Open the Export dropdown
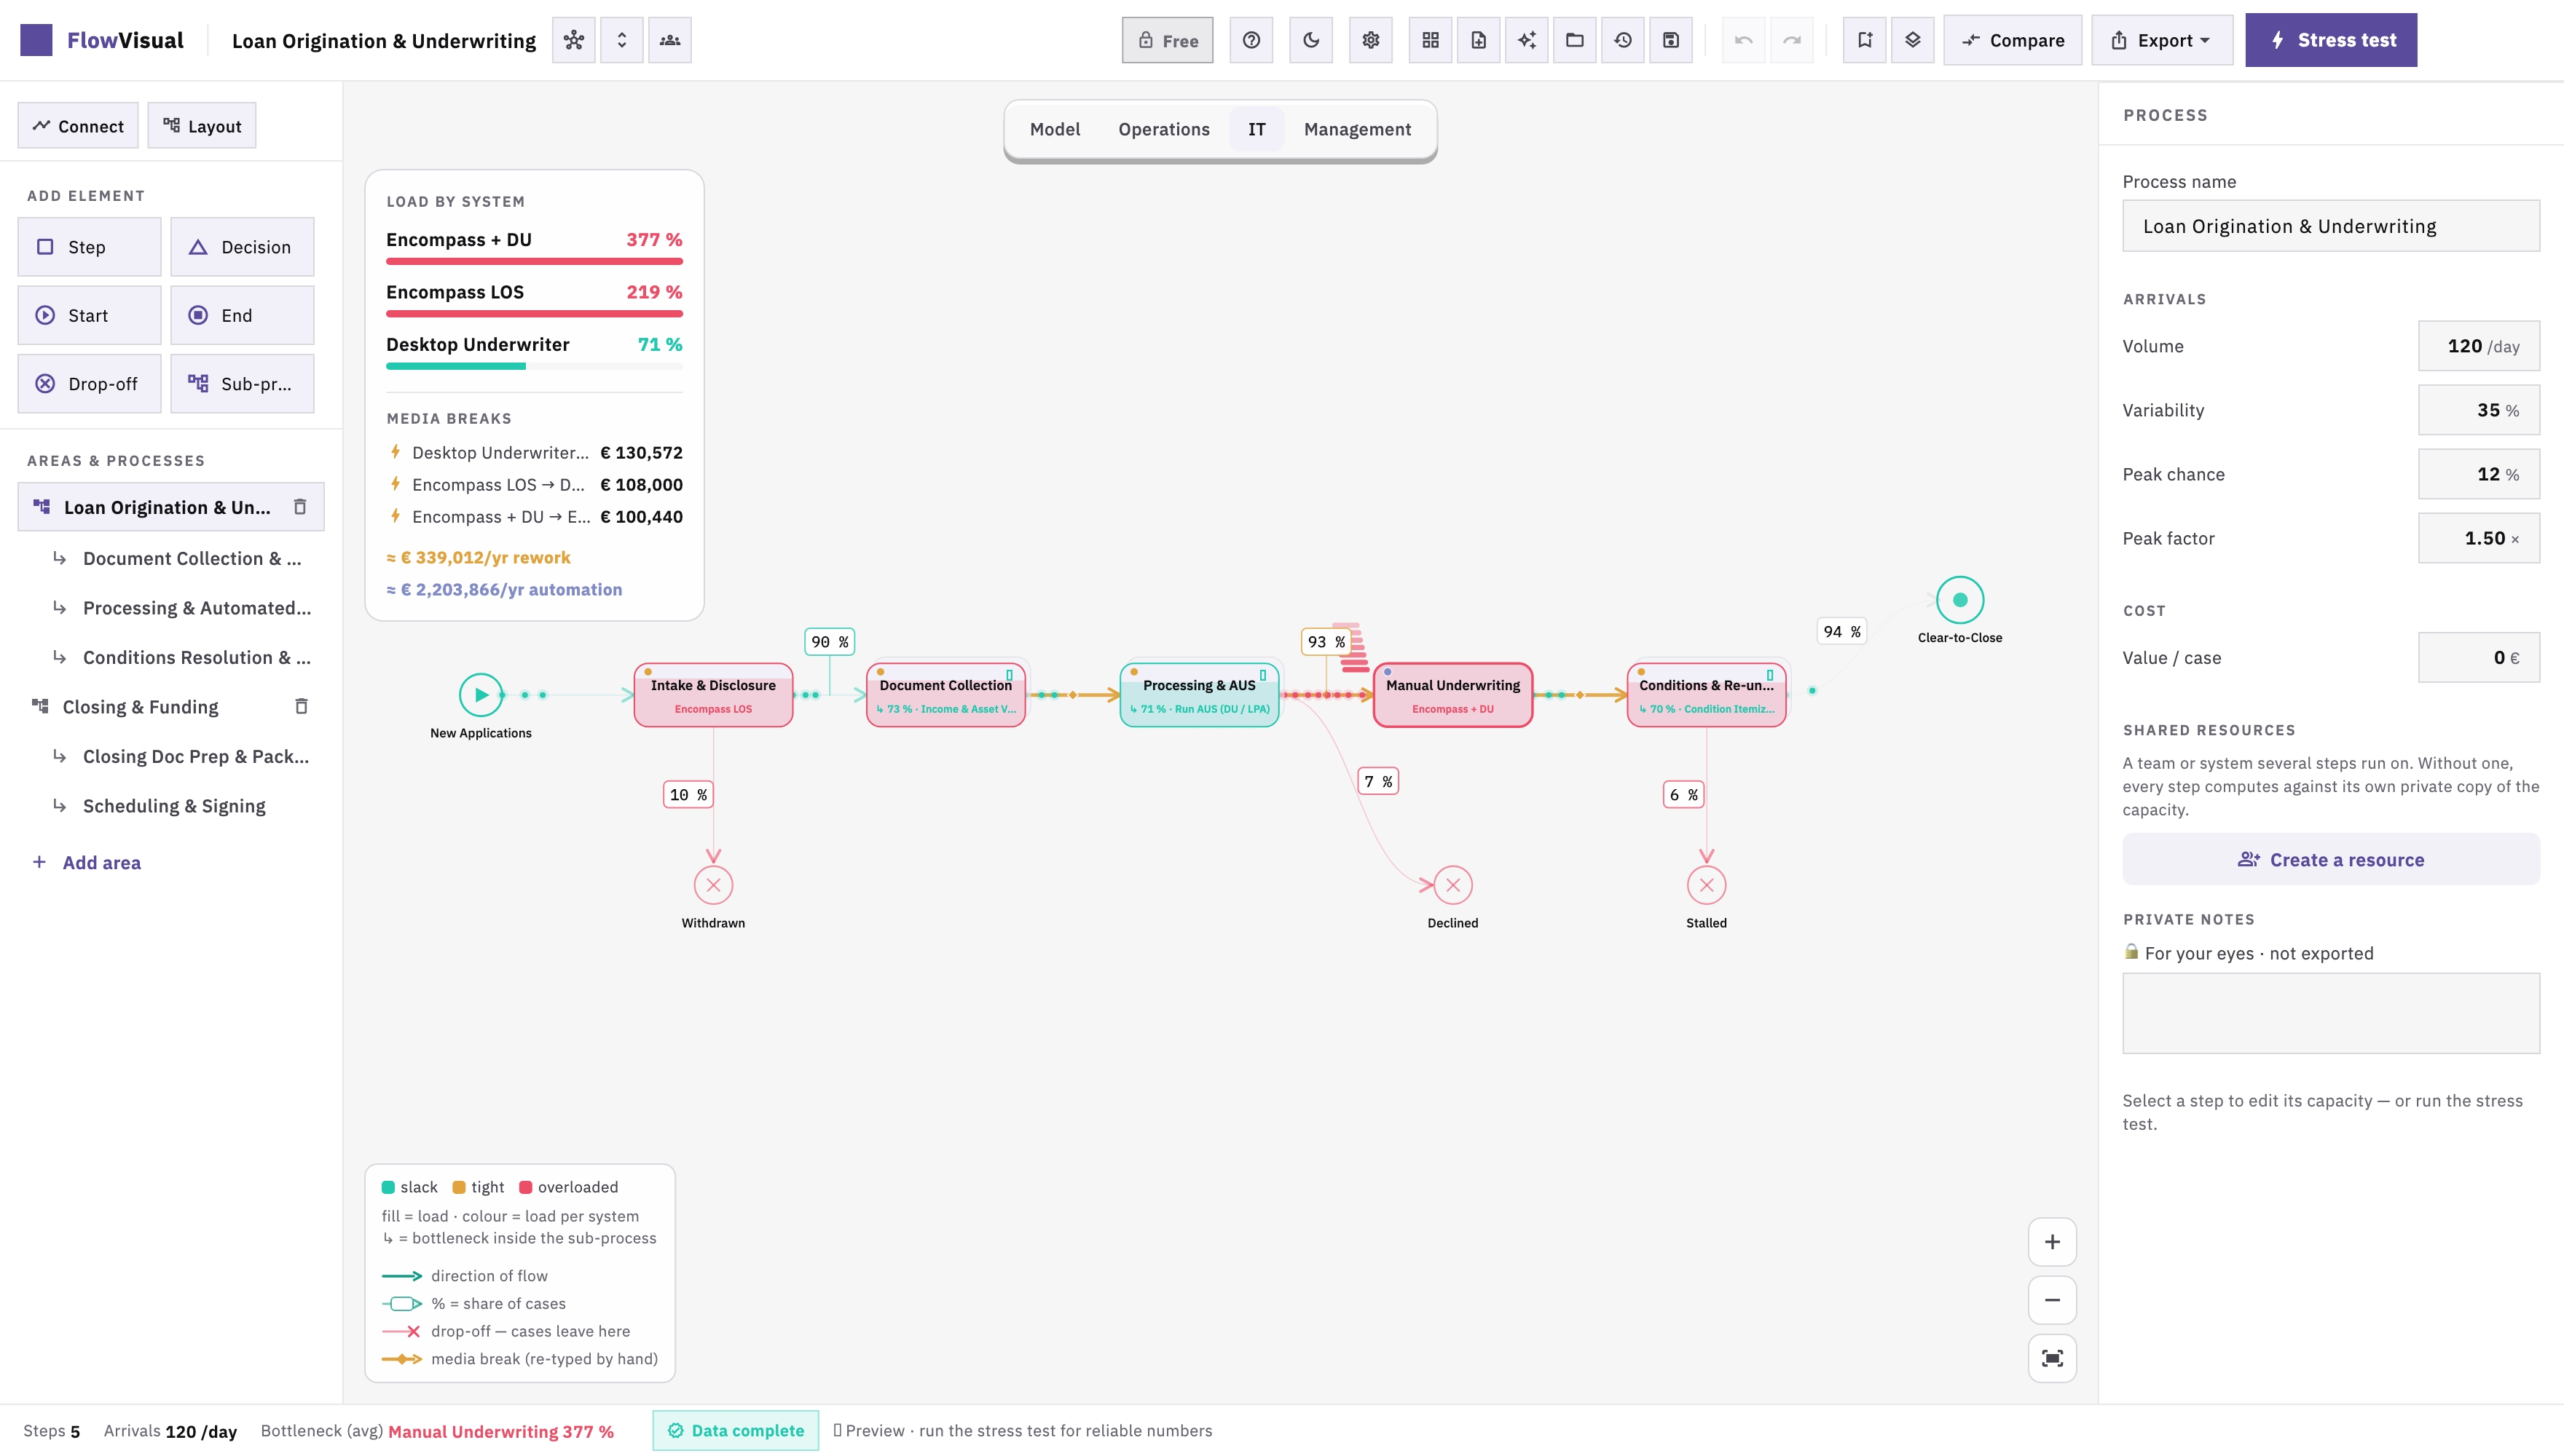 [2162, 40]
